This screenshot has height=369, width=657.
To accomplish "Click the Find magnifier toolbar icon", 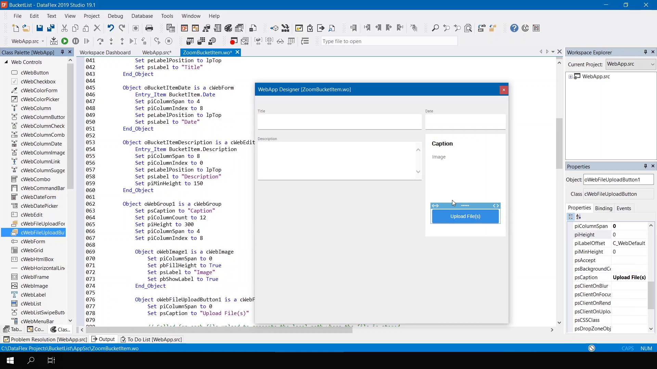I will pyautogui.click(x=435, y=28).
